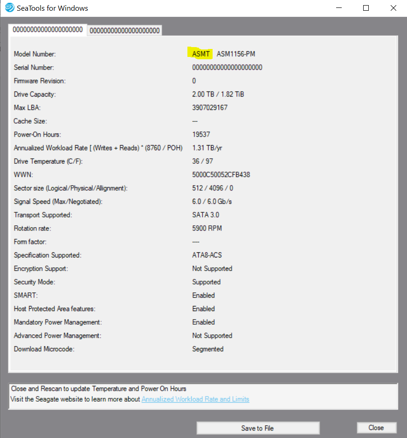Image resolution: width=407 pixels, height=438 pixels.
Task: Click the Drive Capacity label
Action: pos(35,94)
